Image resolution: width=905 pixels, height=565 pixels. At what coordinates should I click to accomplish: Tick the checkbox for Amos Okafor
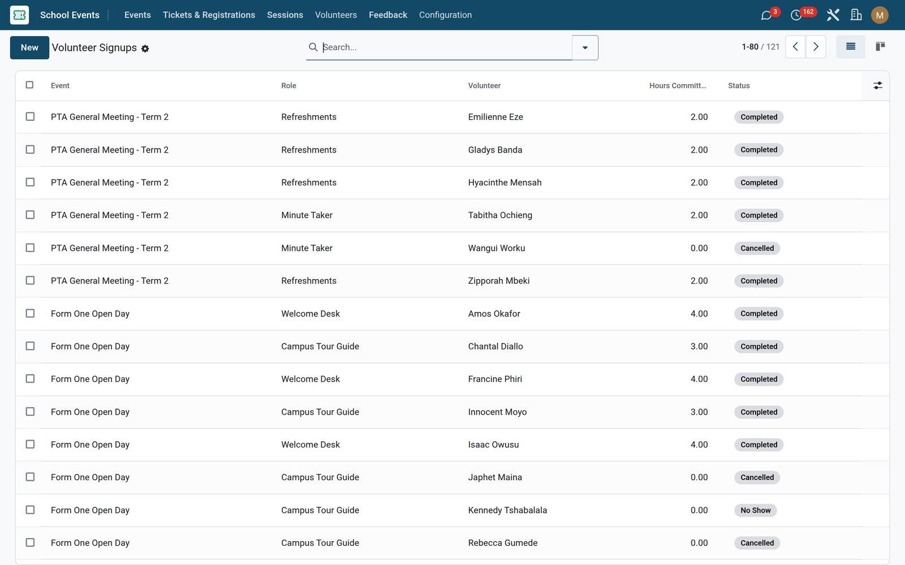pos(30,313)
